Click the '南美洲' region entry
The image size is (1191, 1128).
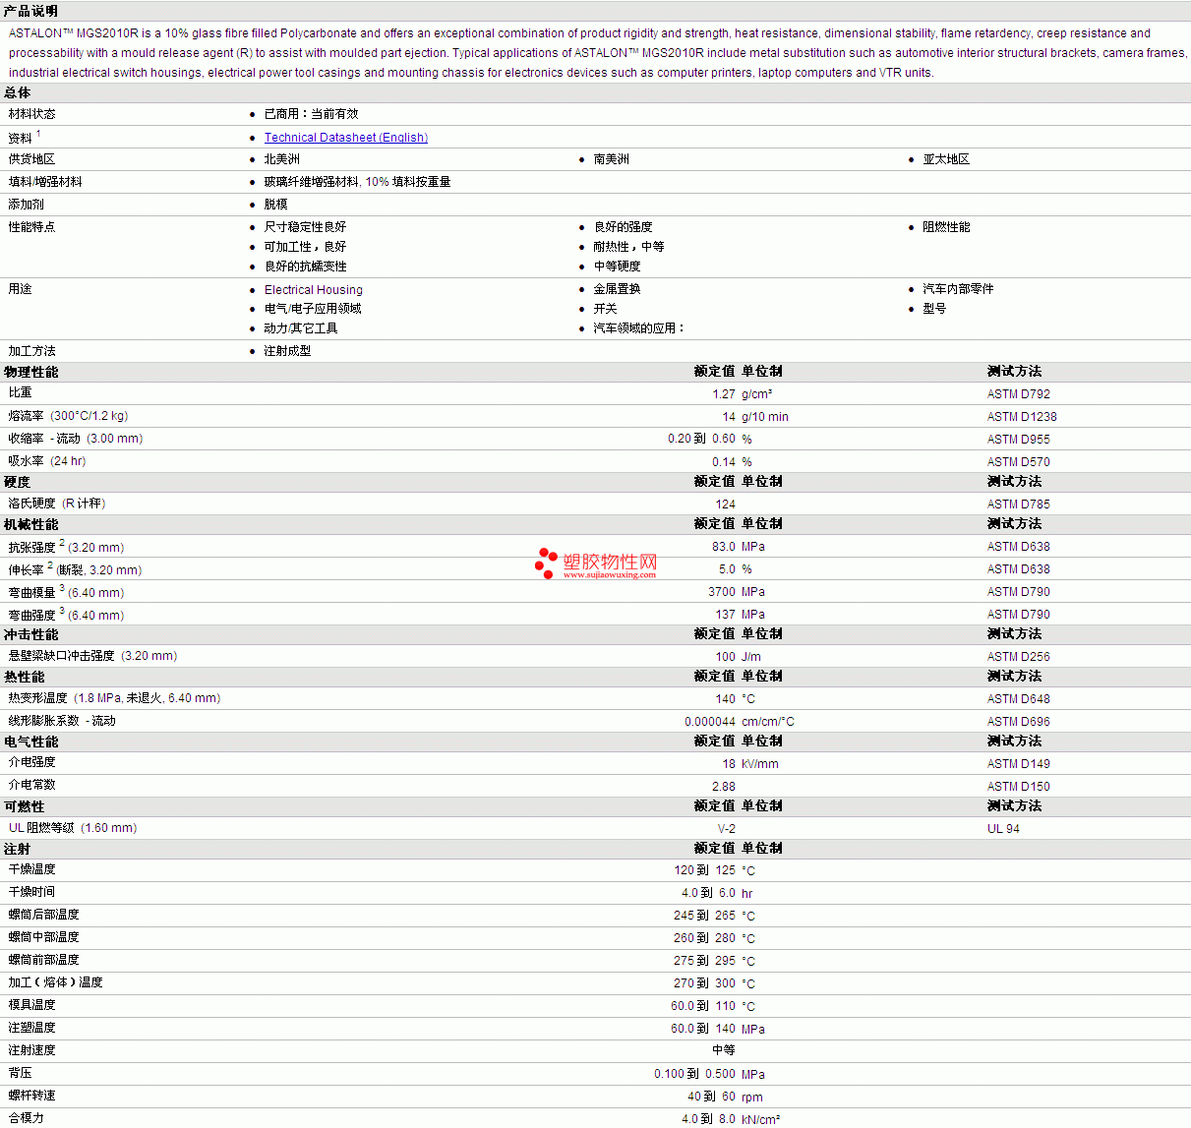[612, 159]
